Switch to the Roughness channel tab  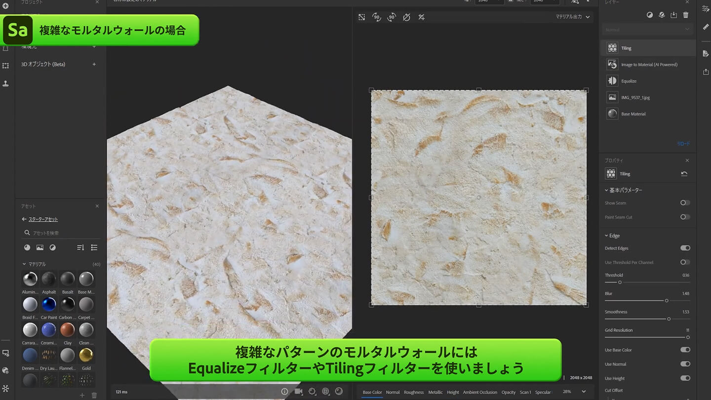[x=414, y=392]
